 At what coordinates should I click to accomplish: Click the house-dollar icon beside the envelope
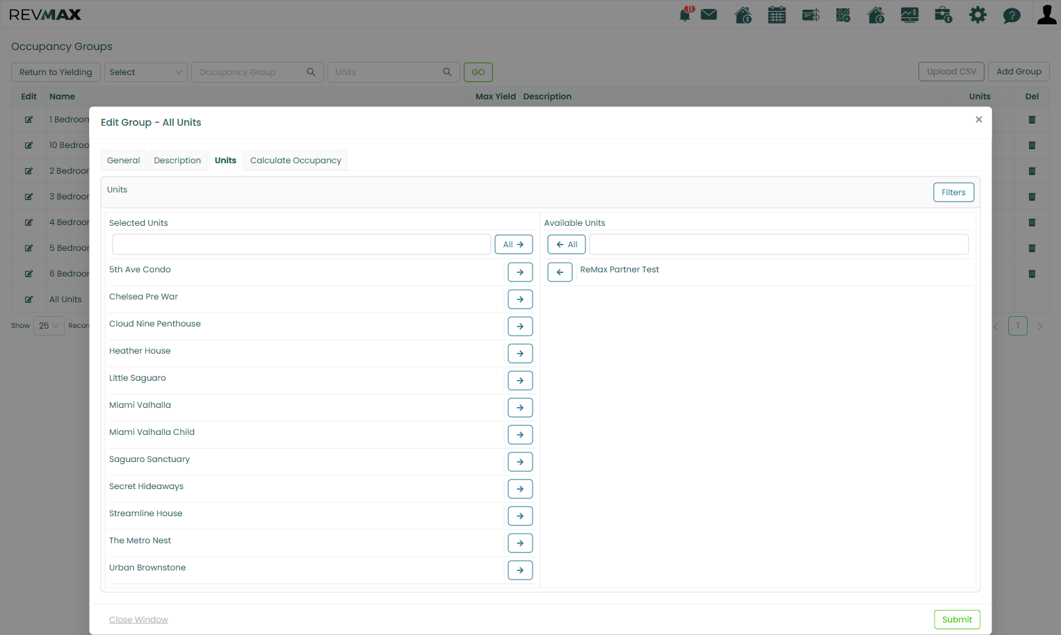click(x=743, y=15)
